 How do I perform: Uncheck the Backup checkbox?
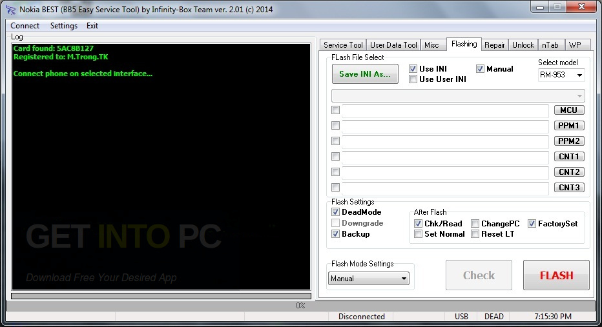[335, 234]
